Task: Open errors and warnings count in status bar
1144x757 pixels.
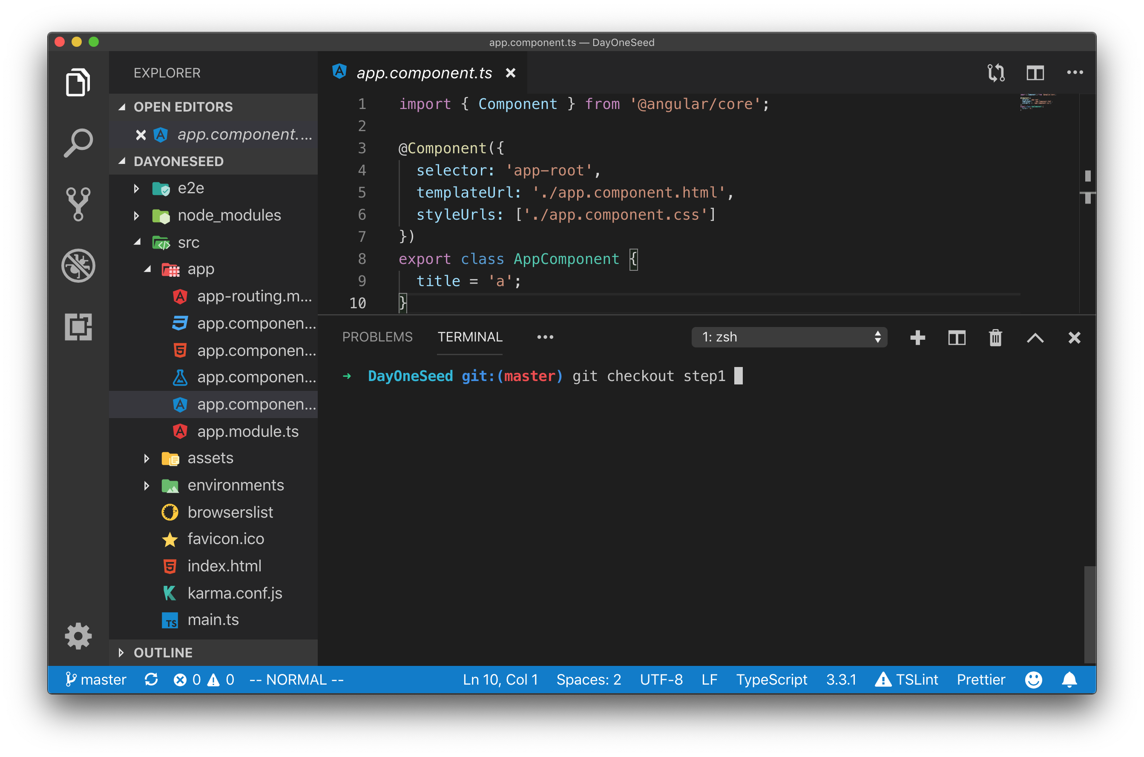Action: click(204, 680)
